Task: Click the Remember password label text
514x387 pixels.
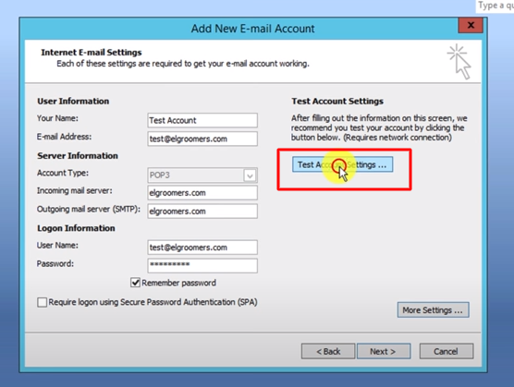Action: [179, 283]
